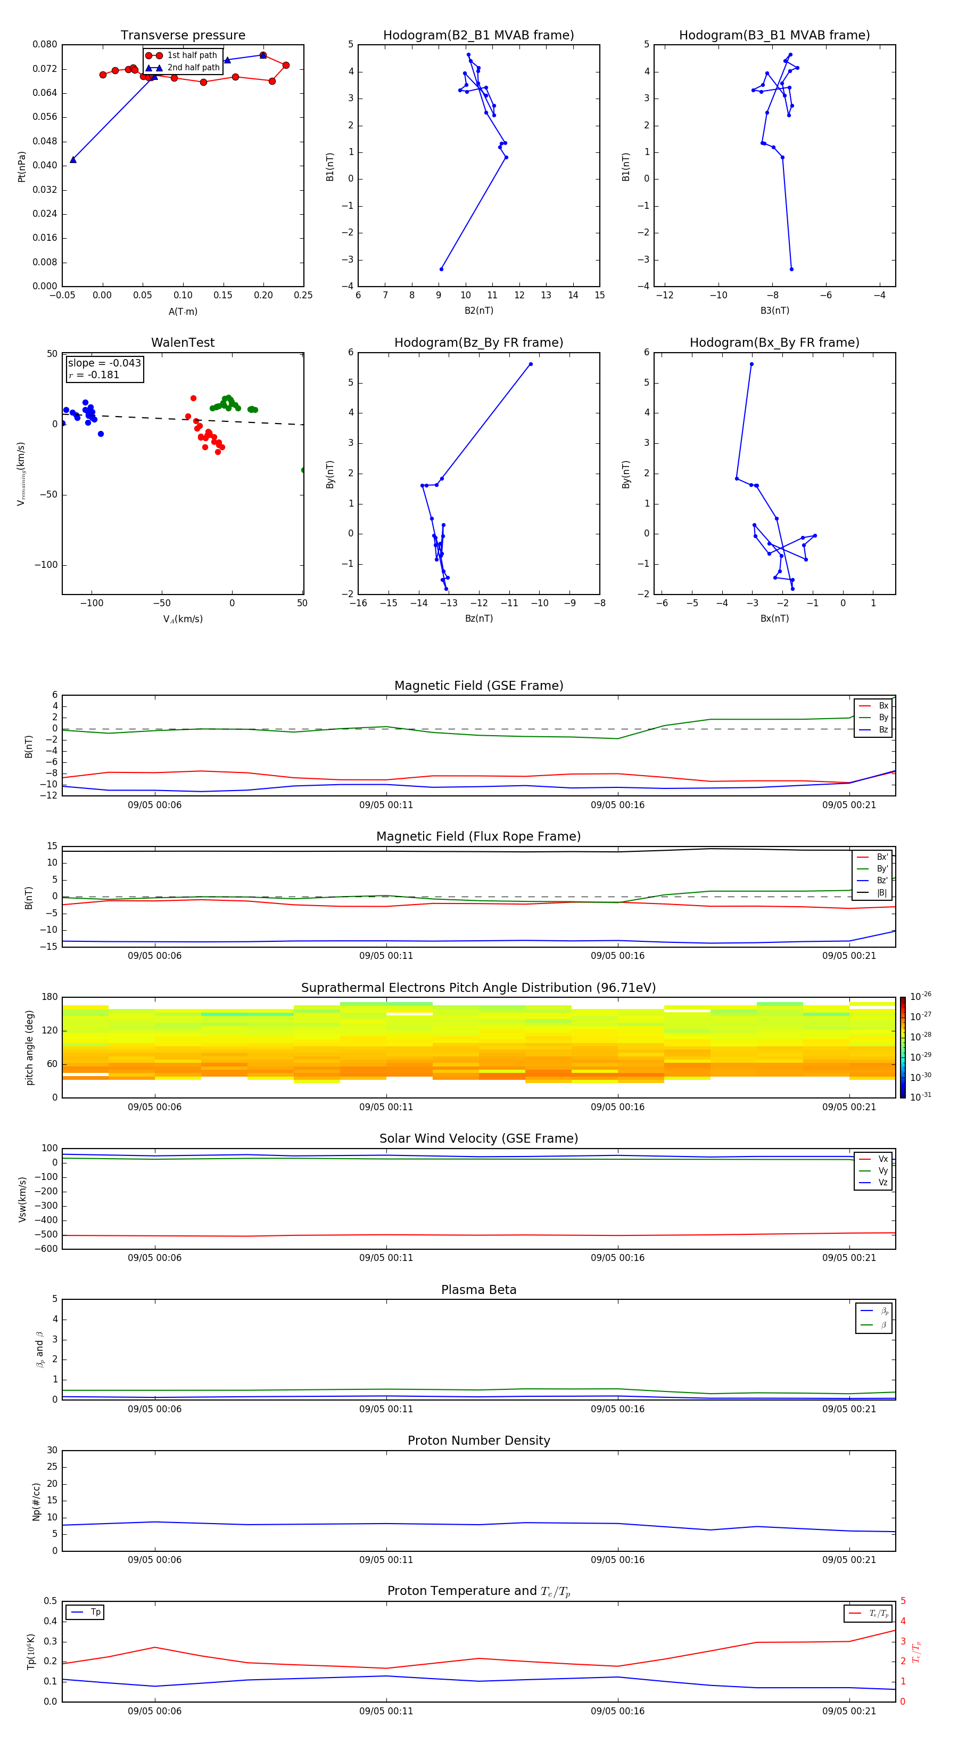Click the 'Solar Wind Velocity (GSE Frame)' title
The width and height of the screenshot is (958, 1758).
point(478,1139)
